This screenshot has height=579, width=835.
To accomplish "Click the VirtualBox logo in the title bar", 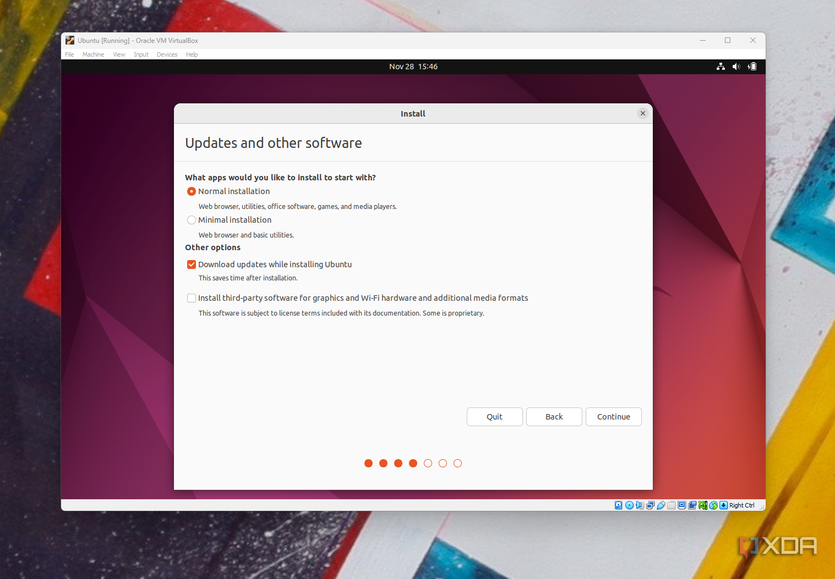I will [70, 40].
